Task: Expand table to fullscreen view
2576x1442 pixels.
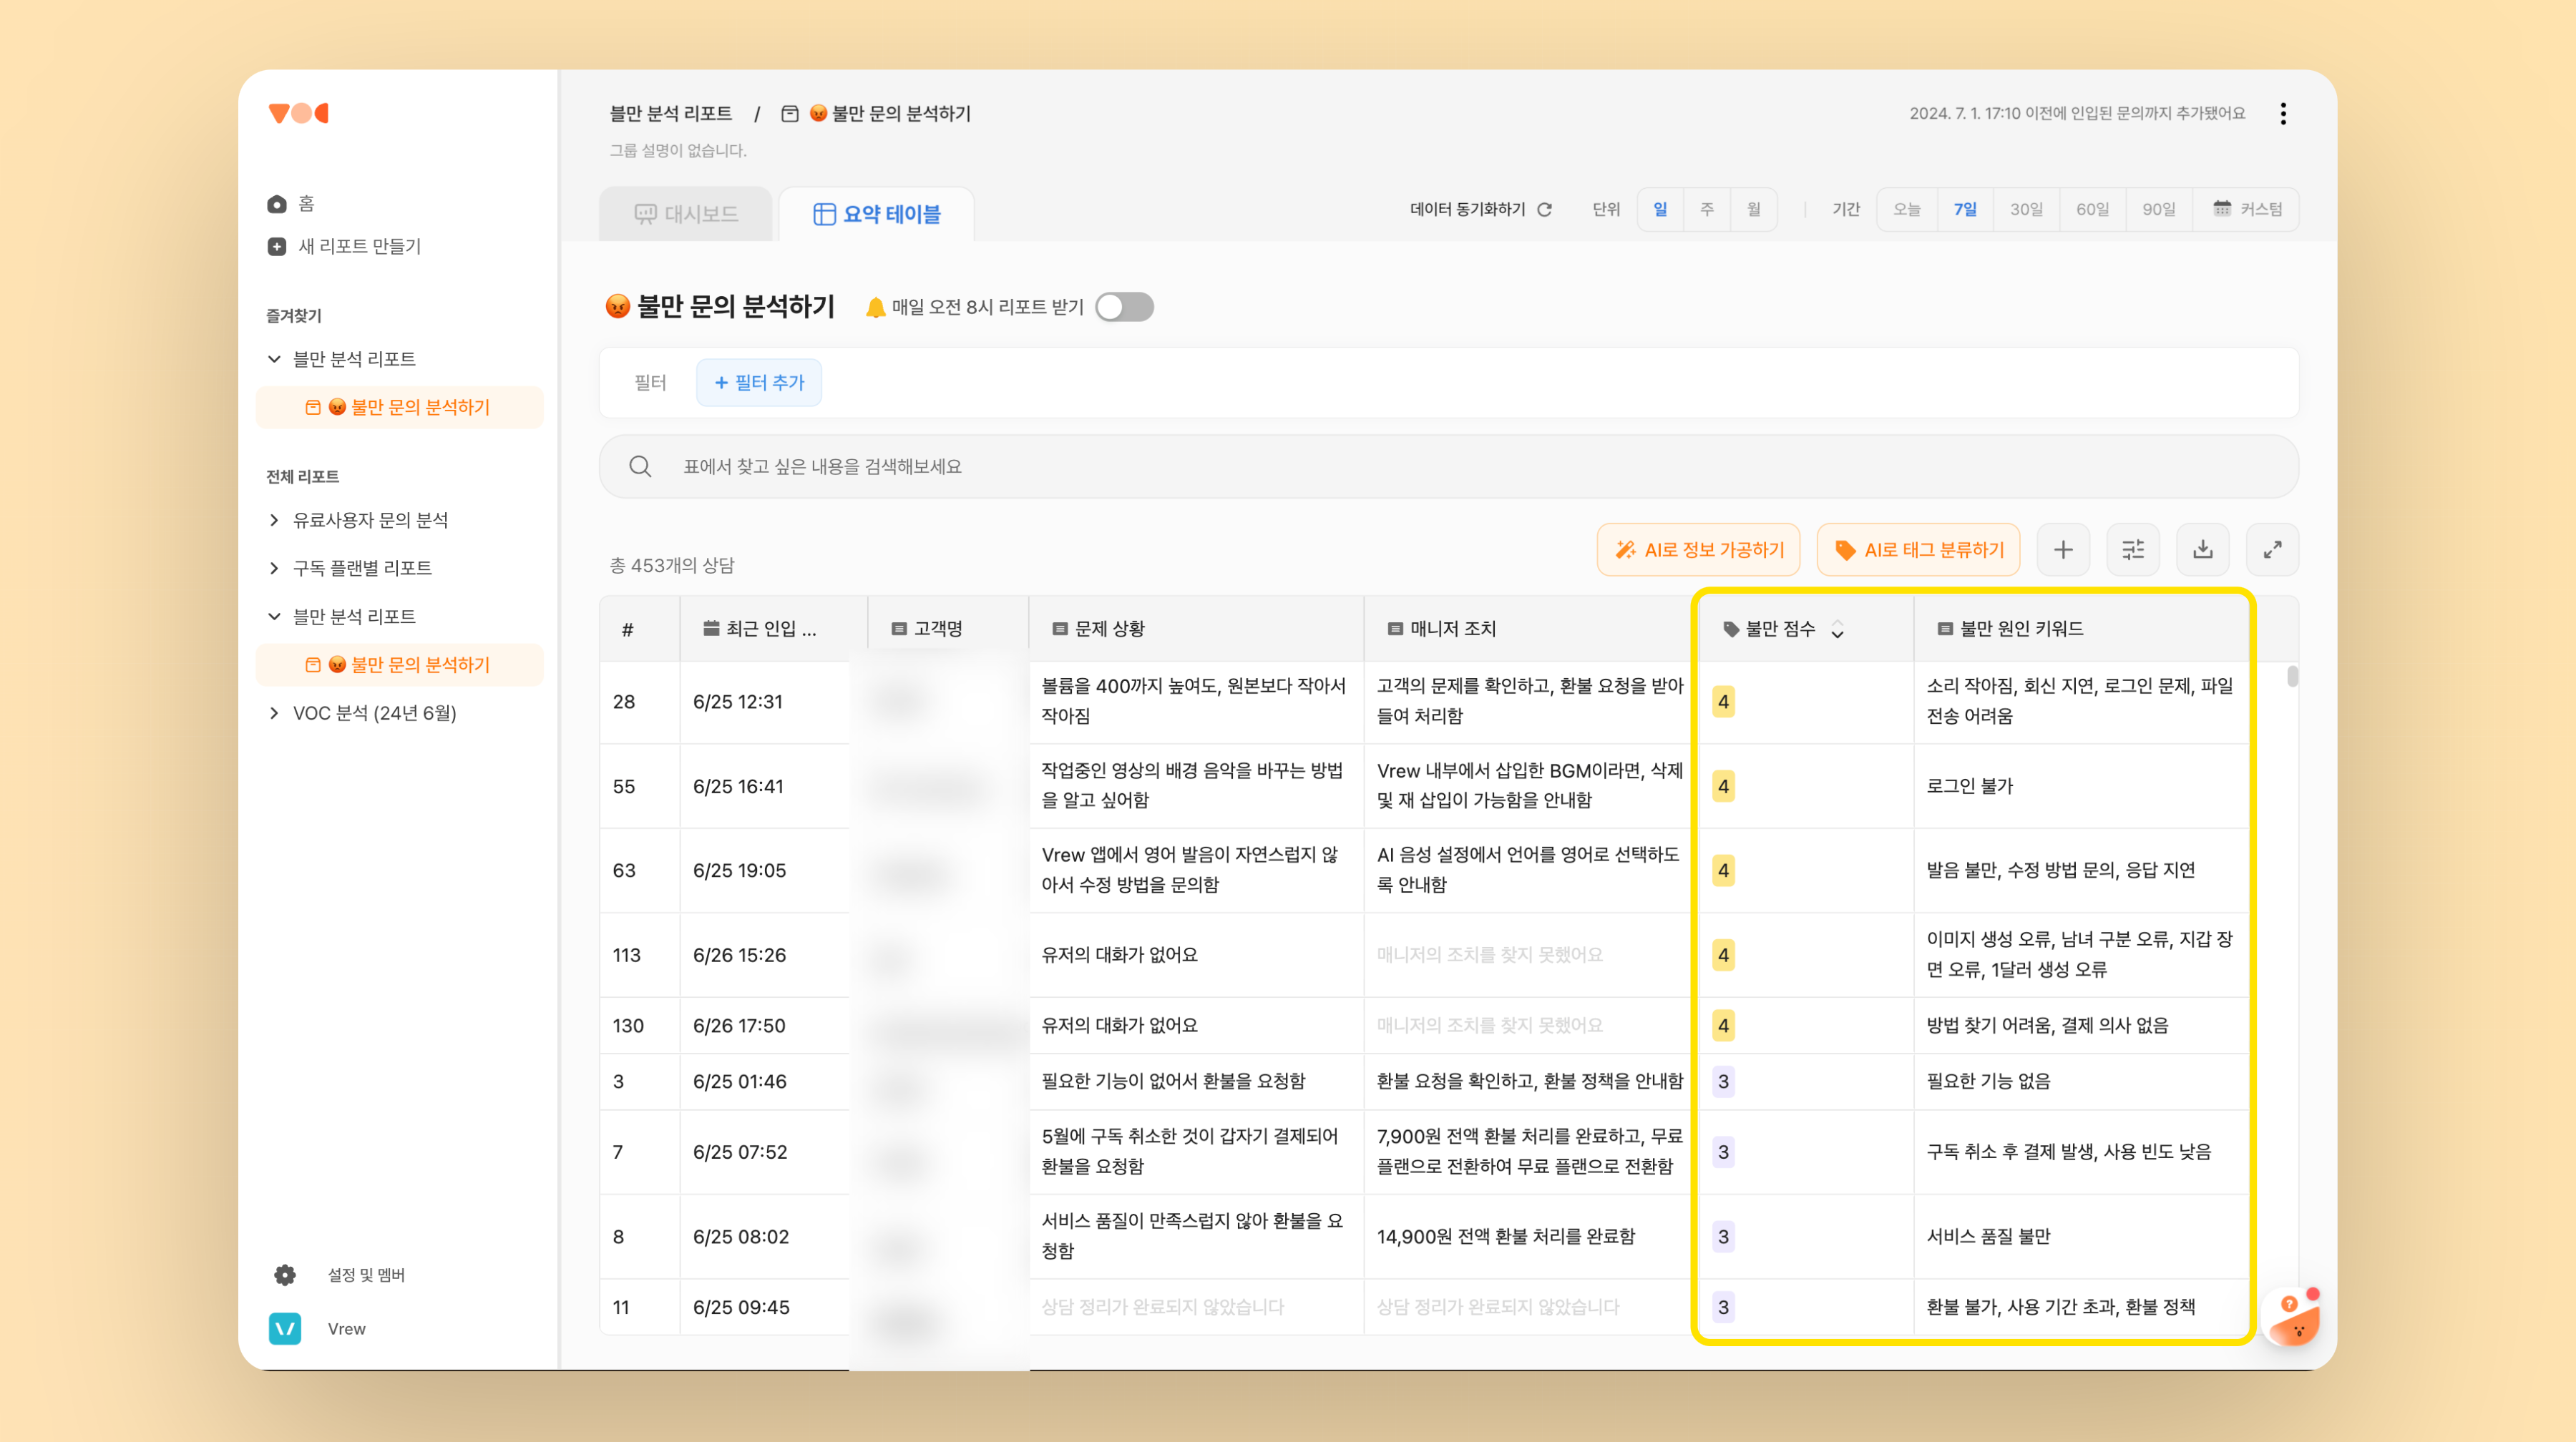Action: pos(2272,549)
